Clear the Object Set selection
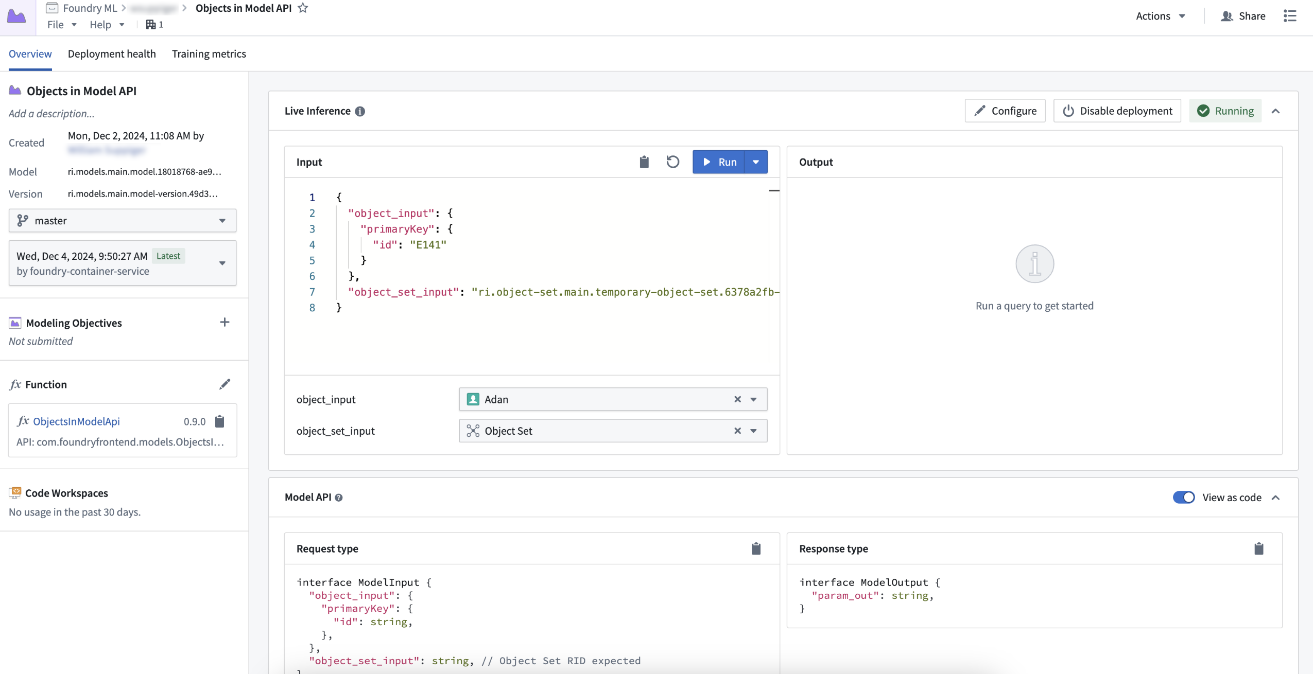This screenshot has height=674, width=1313. coord(737,431)
